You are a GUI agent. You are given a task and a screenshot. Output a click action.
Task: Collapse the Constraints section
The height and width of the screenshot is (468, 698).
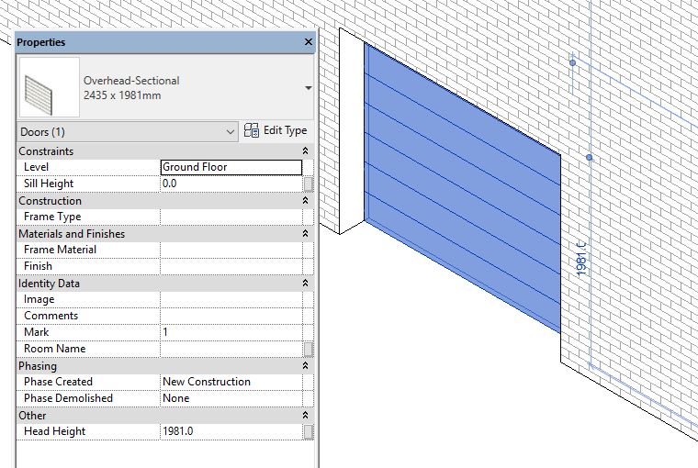[305, 151]
